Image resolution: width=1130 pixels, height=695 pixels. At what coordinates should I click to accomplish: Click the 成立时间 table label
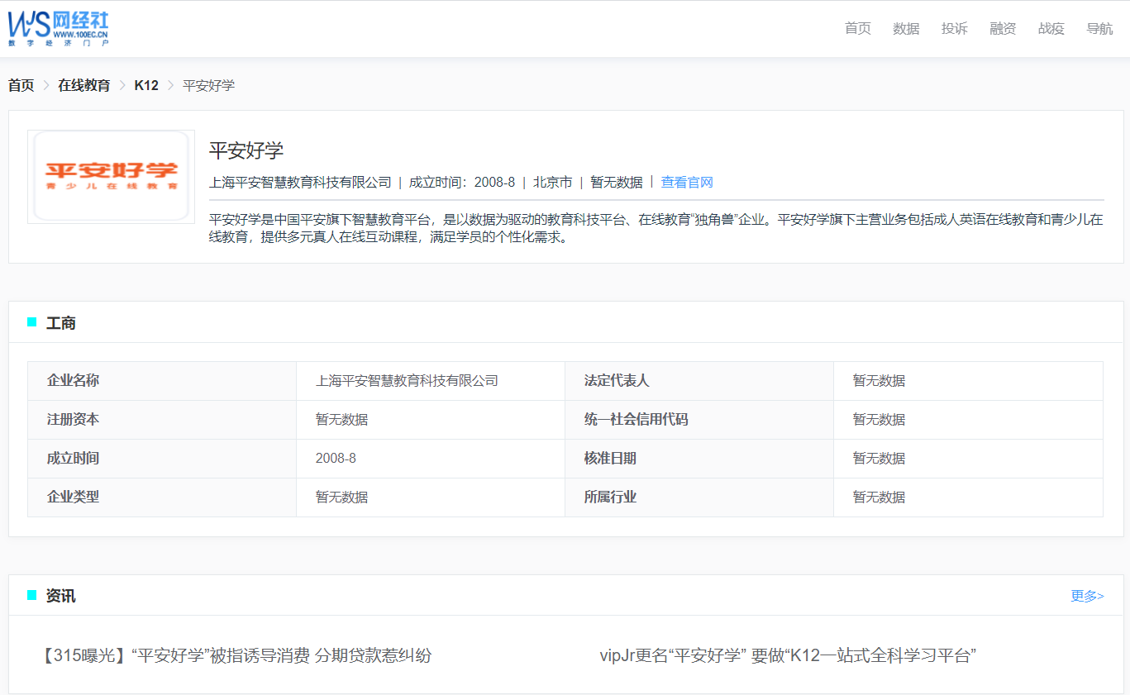pyautogui.click(x=74, y=459)
